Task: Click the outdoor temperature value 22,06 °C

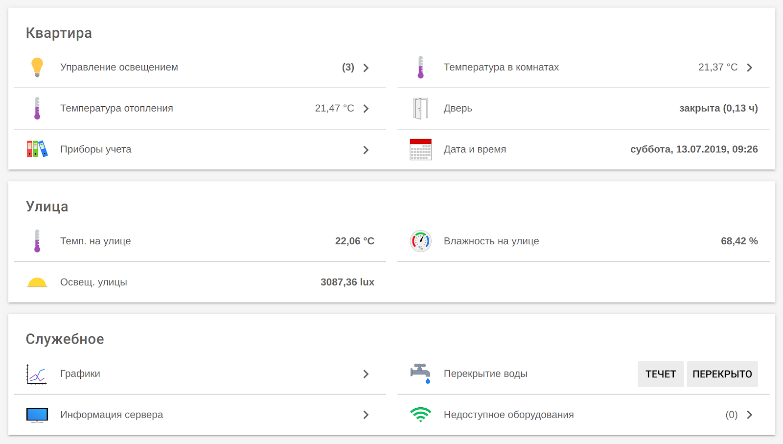Action: point(354,241)
